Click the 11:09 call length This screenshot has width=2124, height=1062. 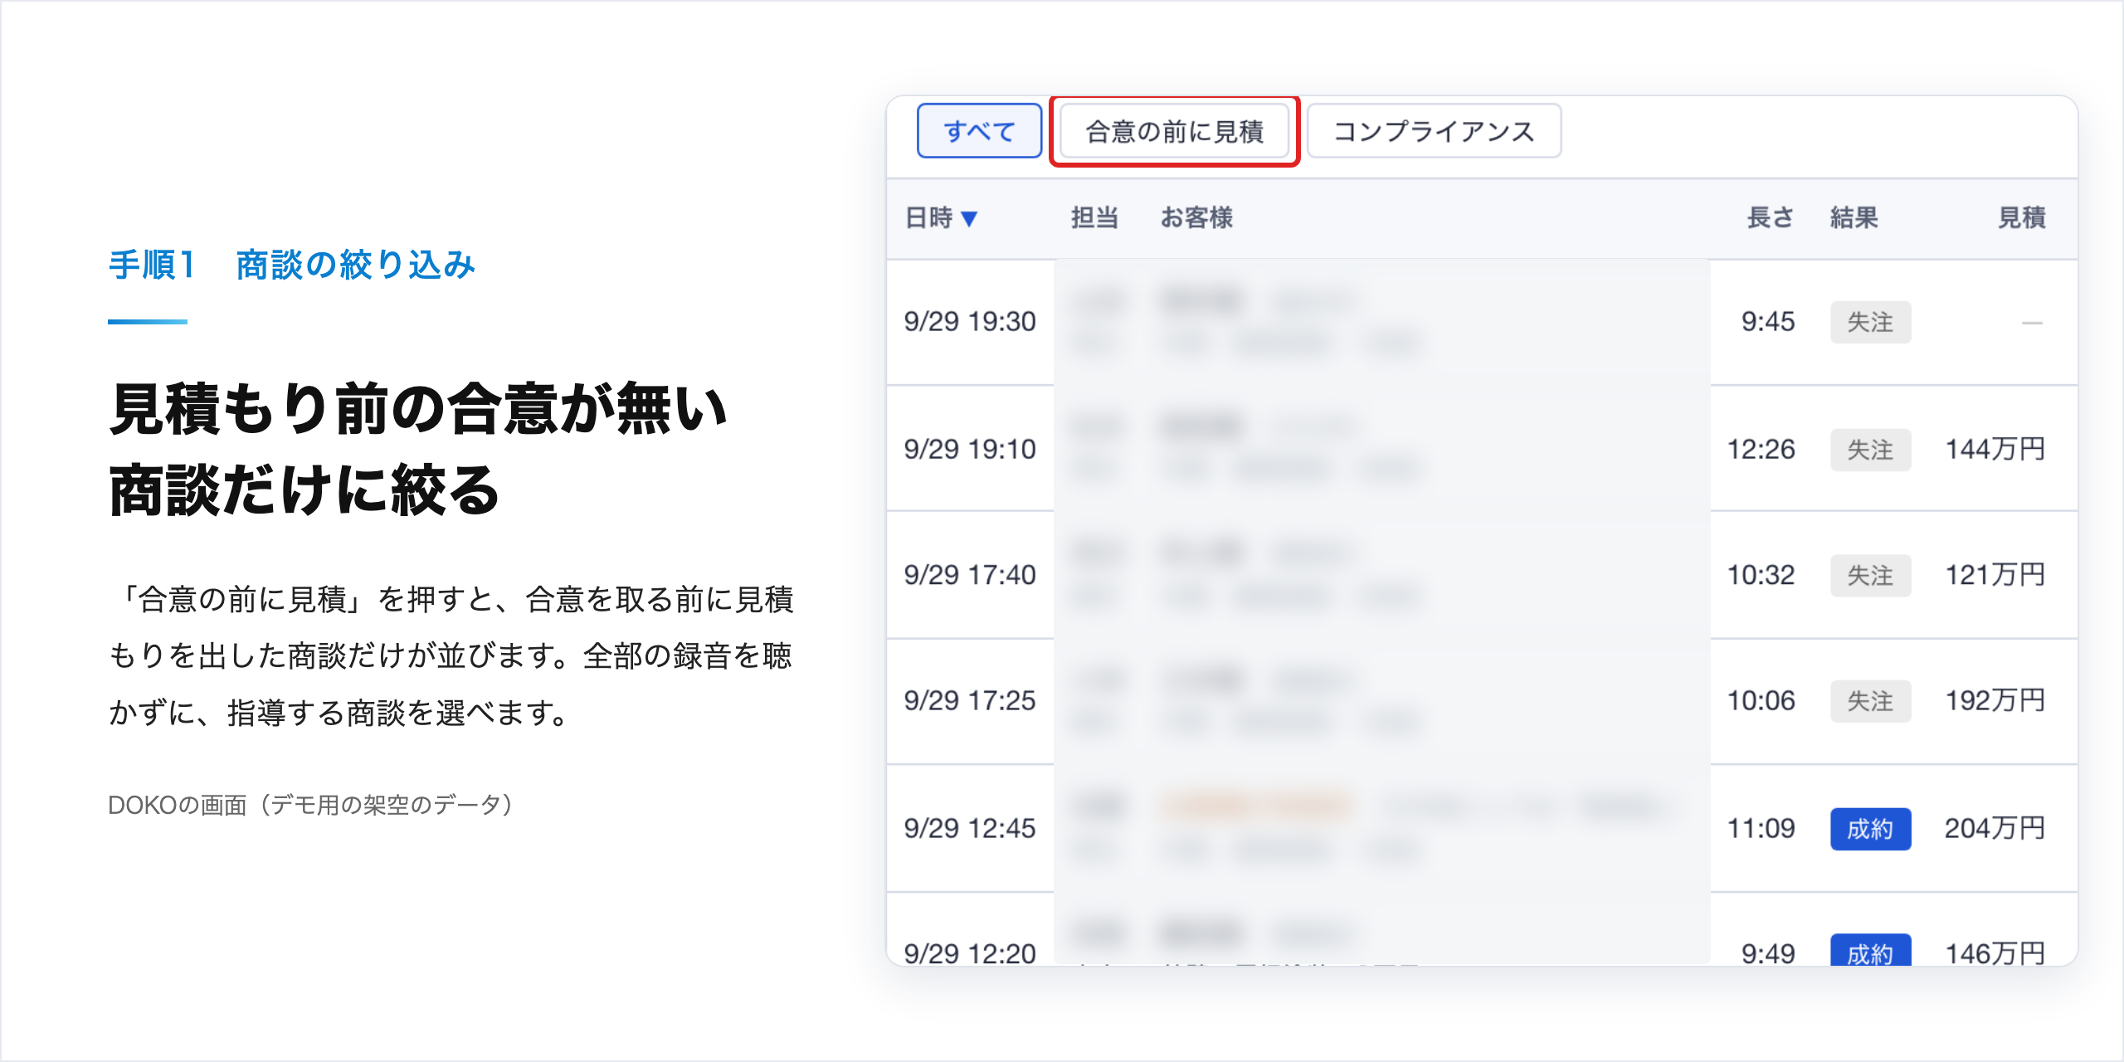point(1761,829)
